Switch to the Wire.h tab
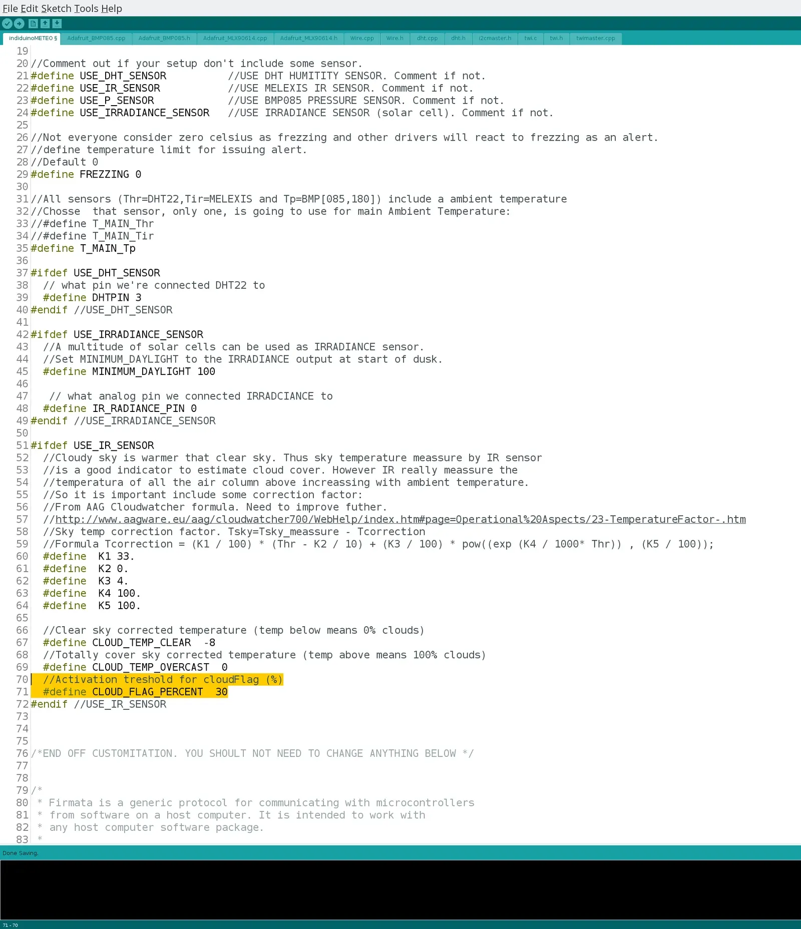The width and height of the screenshot is (801, 929). (x=394, y=39)
